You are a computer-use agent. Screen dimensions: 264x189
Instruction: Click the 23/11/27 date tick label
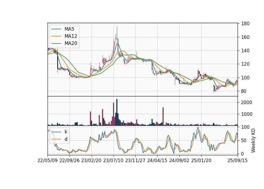[x=135, y=161]
